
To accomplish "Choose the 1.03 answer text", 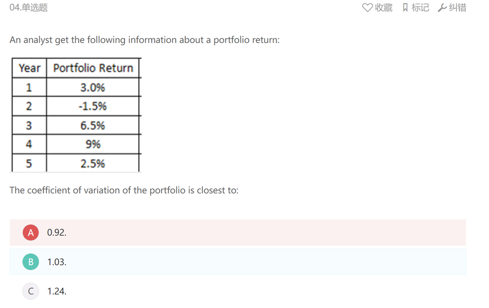I will [x=57, y=262].
